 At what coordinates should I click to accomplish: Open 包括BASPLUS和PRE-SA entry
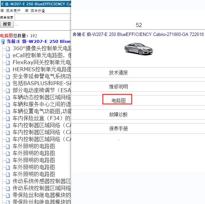[x=42, y=83]
